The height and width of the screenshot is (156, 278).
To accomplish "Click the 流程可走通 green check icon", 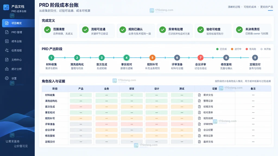I will click(x=85, y=30).
